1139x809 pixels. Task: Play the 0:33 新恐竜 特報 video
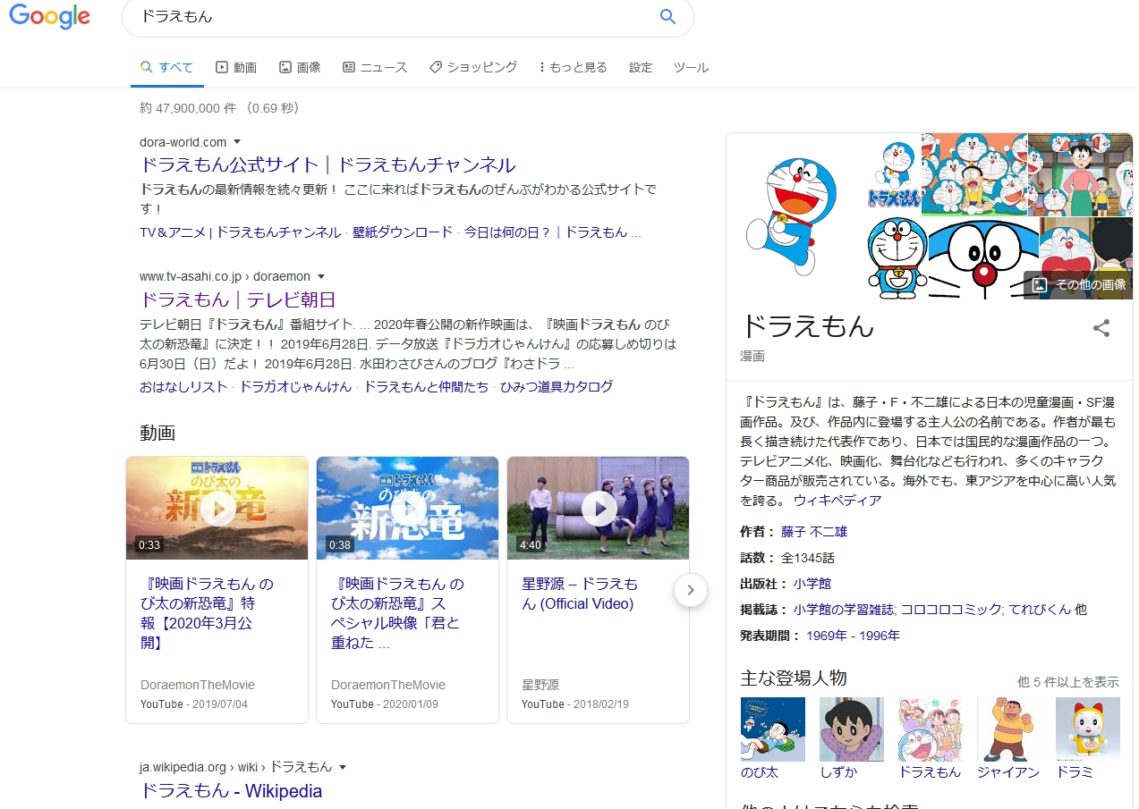point(217,508)
